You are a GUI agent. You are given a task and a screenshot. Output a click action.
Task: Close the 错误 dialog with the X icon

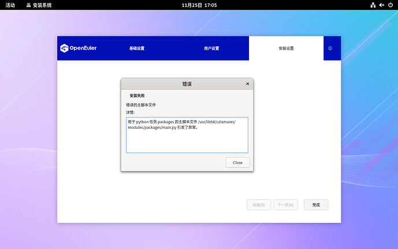point(248,84)
